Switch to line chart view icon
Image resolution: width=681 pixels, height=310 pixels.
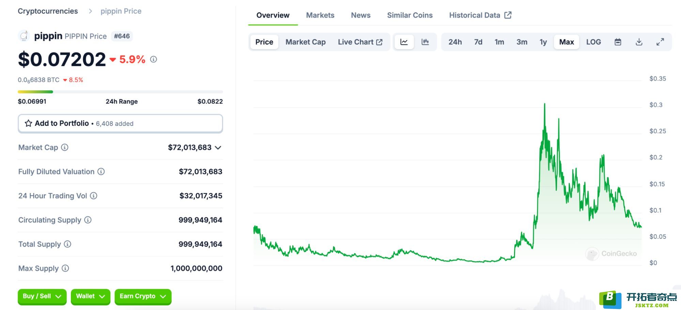click(404, 42)
